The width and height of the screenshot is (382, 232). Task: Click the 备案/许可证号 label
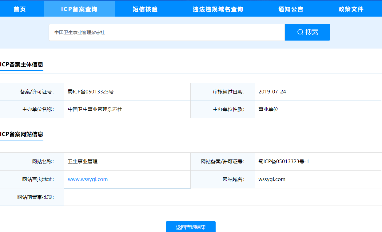(37, 92)
